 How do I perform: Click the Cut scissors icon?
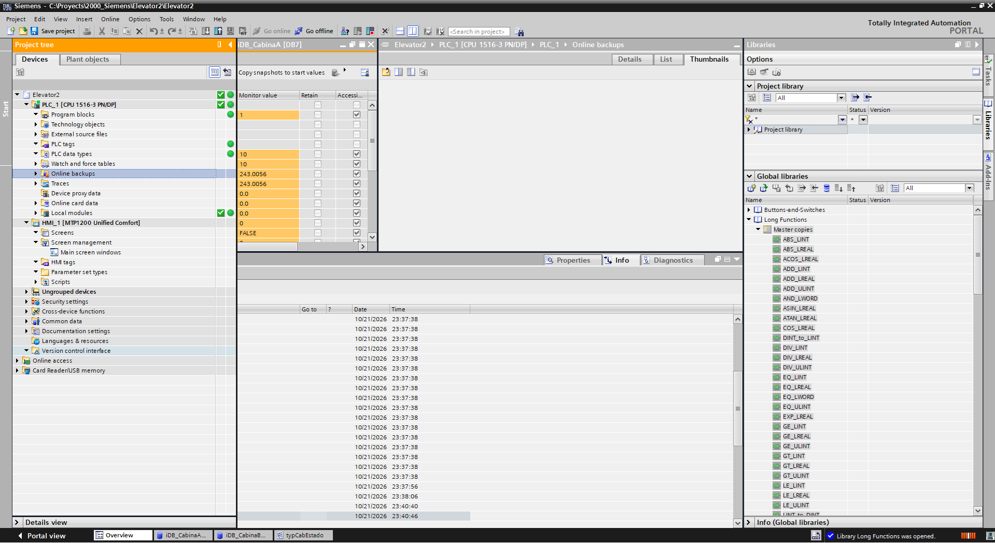click(x=102, y=31)
